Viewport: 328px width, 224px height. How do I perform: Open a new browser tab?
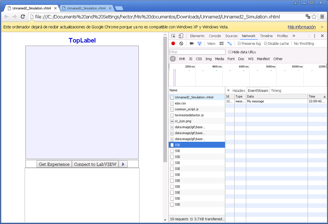(x=119, y=8)
